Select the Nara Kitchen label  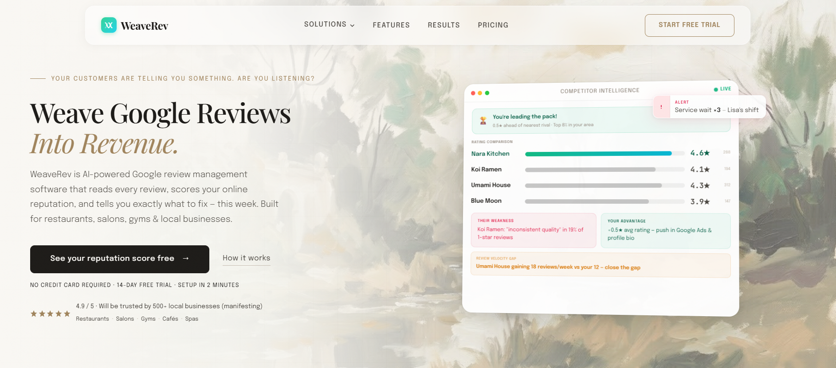[x=490, y=154]
